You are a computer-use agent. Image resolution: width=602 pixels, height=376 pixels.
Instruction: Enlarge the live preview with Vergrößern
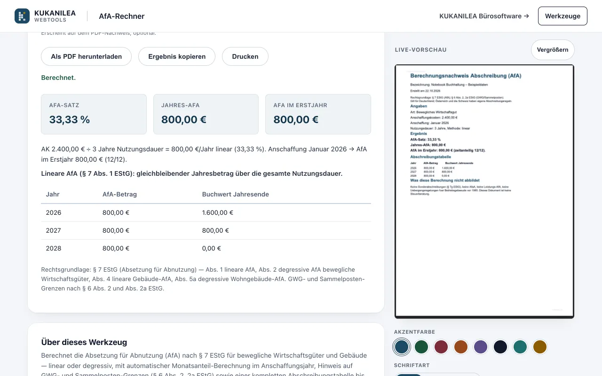[553, 50]
